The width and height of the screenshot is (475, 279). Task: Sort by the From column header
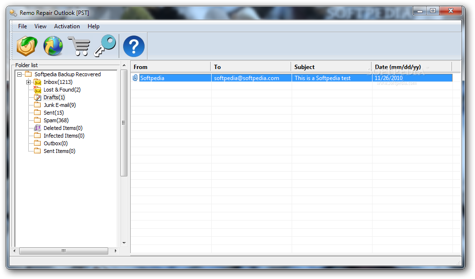(170, 67)
